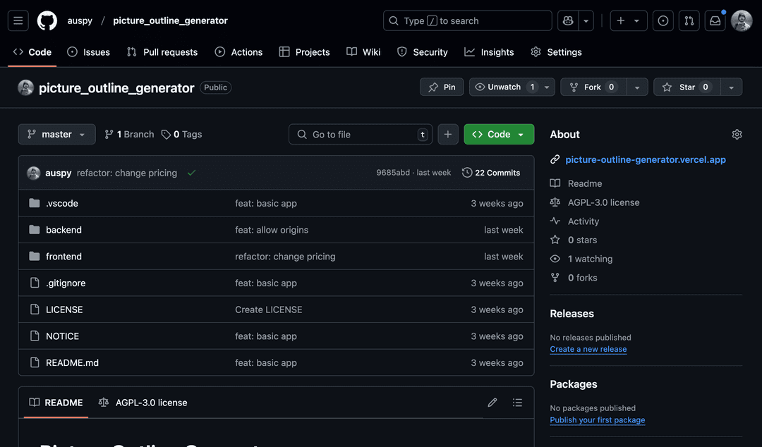
Task: Open Copilot dropdown arrow in header
Action: coord(586,21)
